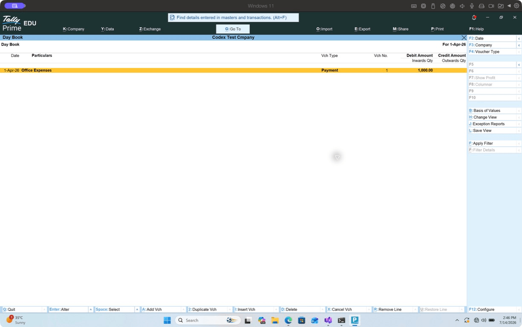Screen dimensions: 522x327
Task: Click L: Save View
Action: (492, 131)
